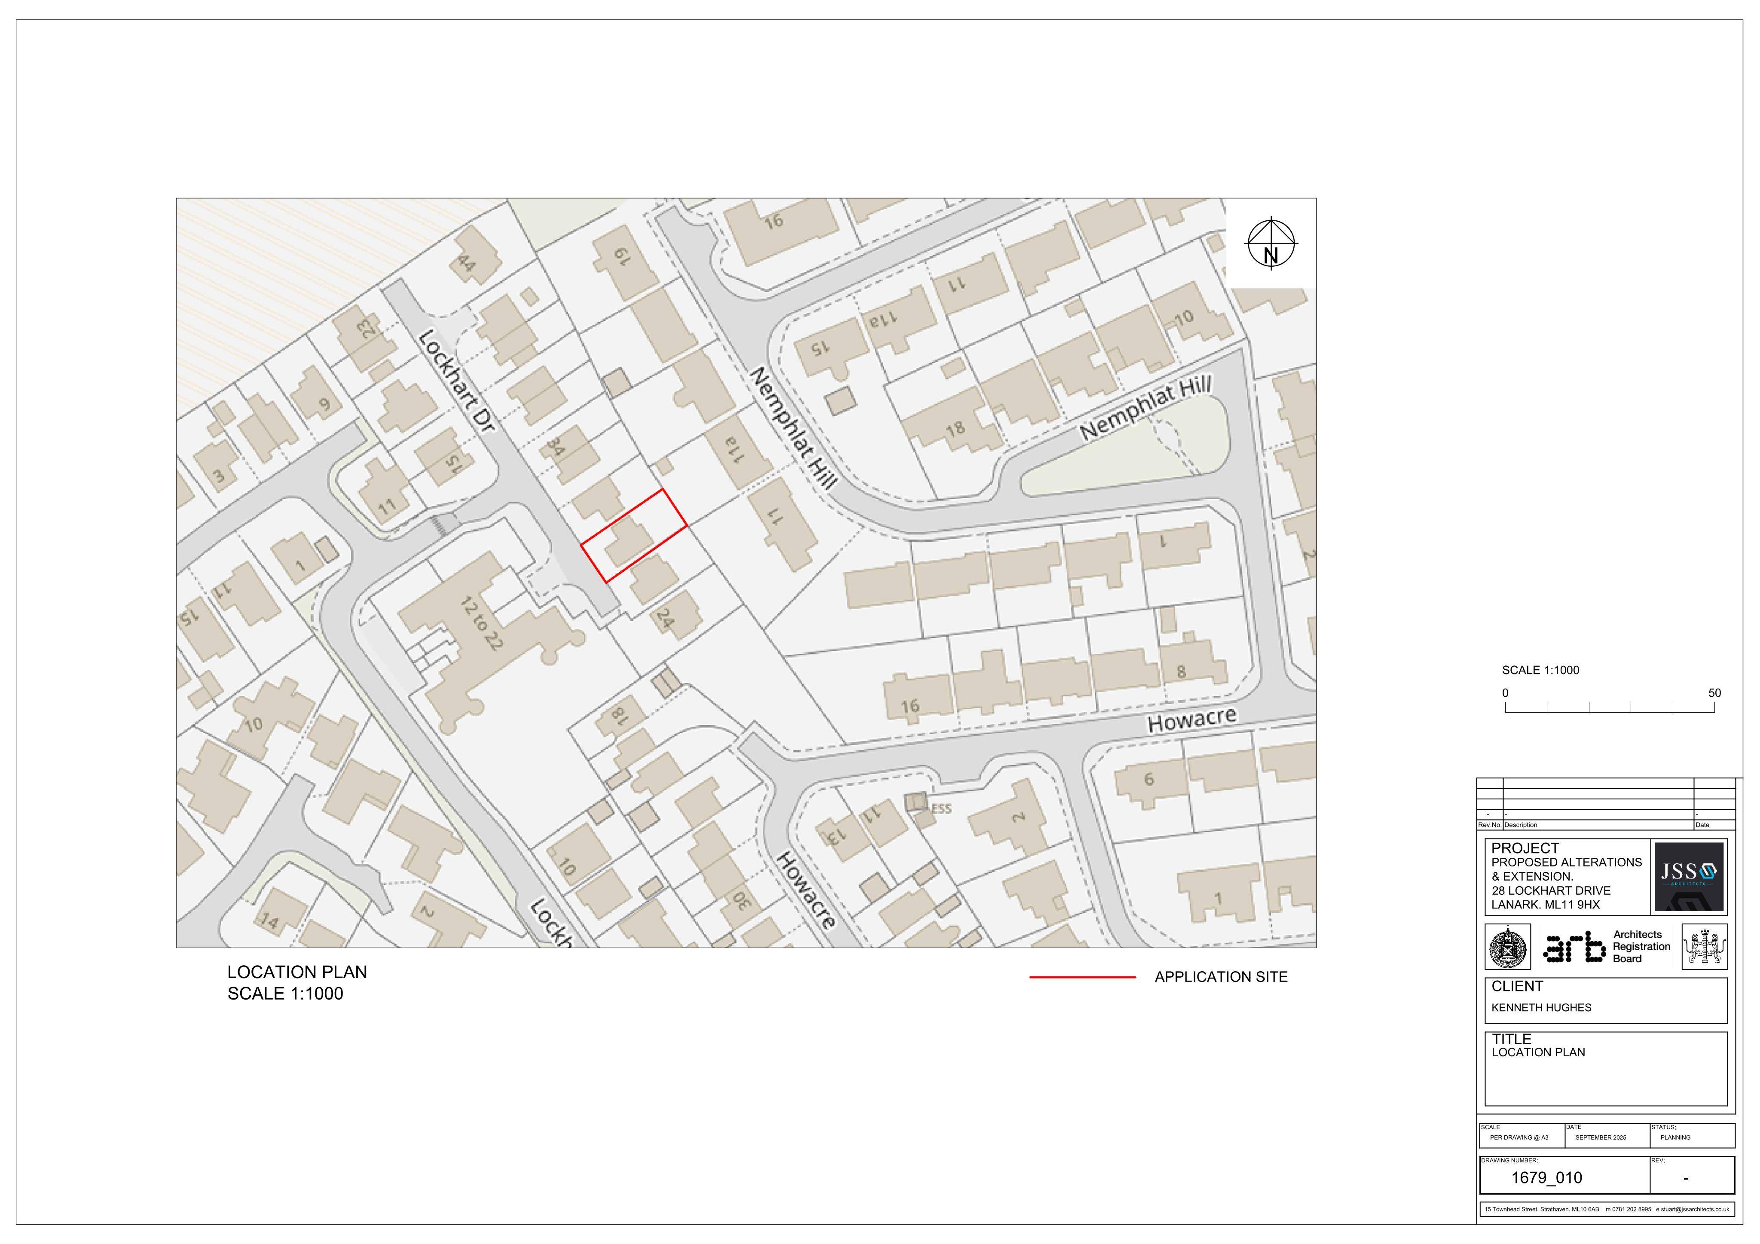Image resolution: width=1760 pixels, height=1244 pixels.
Task: Click the ESS substation label on map
Action: [941, 808]
